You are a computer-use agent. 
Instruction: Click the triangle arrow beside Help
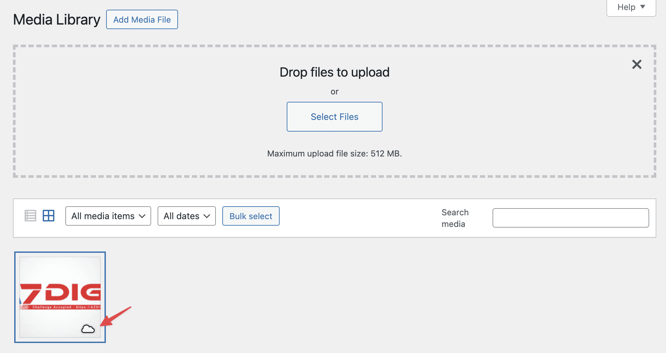pos(643,7)
